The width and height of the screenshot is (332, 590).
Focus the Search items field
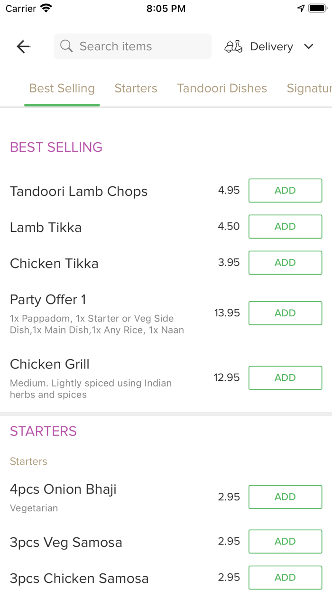pyautogui.click(x=138, y=46)
